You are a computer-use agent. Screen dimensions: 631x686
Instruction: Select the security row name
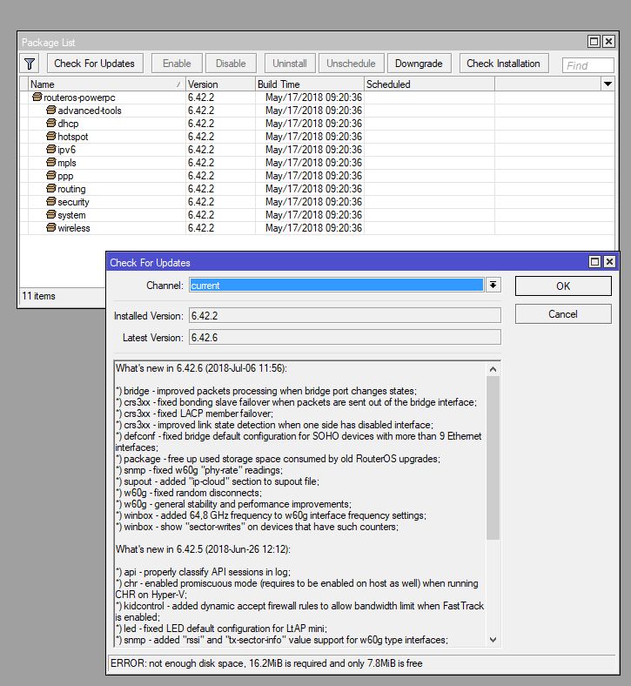[x=73, y=202]
